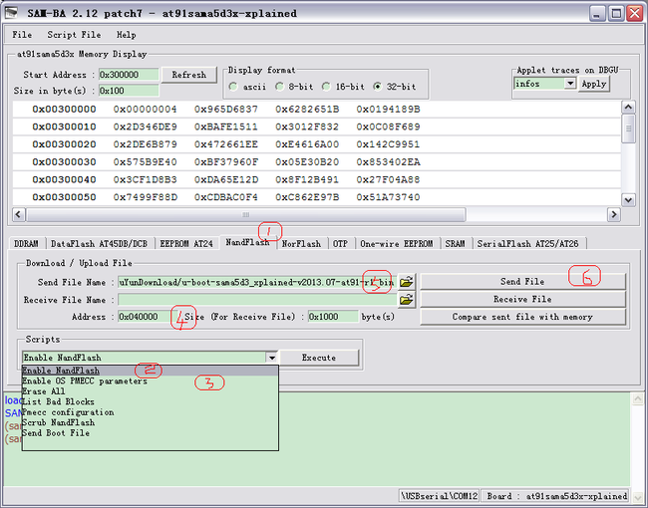Select the 16-bit display format

[326, 87]
